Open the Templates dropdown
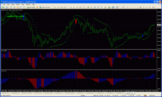162x97 pixels. (117, 7)
